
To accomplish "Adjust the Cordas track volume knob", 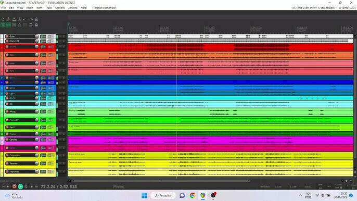I will point(36,140).
